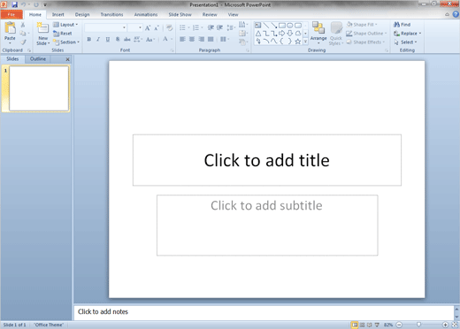Pick the star shape in gallery
This screenshot has height=329, width=460.
[x=298, y=42]
